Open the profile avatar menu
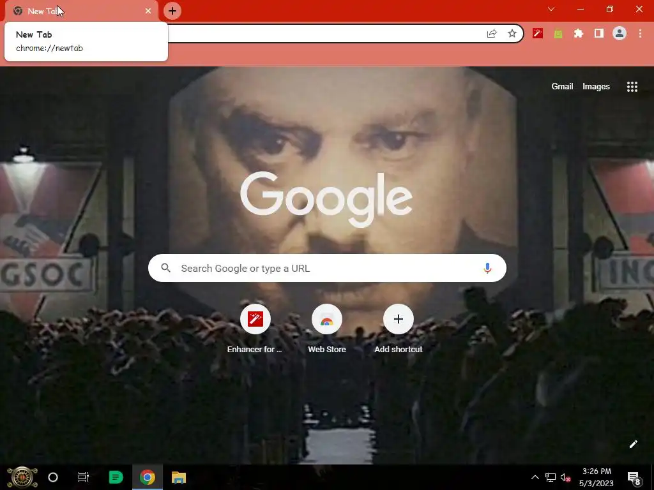The height and width of the screenshot is (490, 654). 620,33
